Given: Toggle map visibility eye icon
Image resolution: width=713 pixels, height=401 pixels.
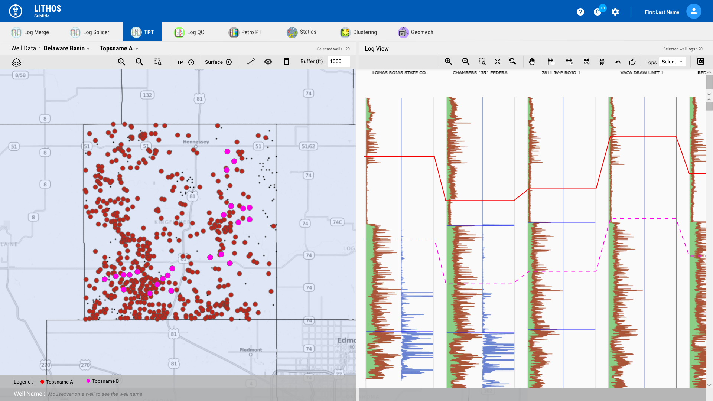Looking at the screenshot, I should click(268, 62).
